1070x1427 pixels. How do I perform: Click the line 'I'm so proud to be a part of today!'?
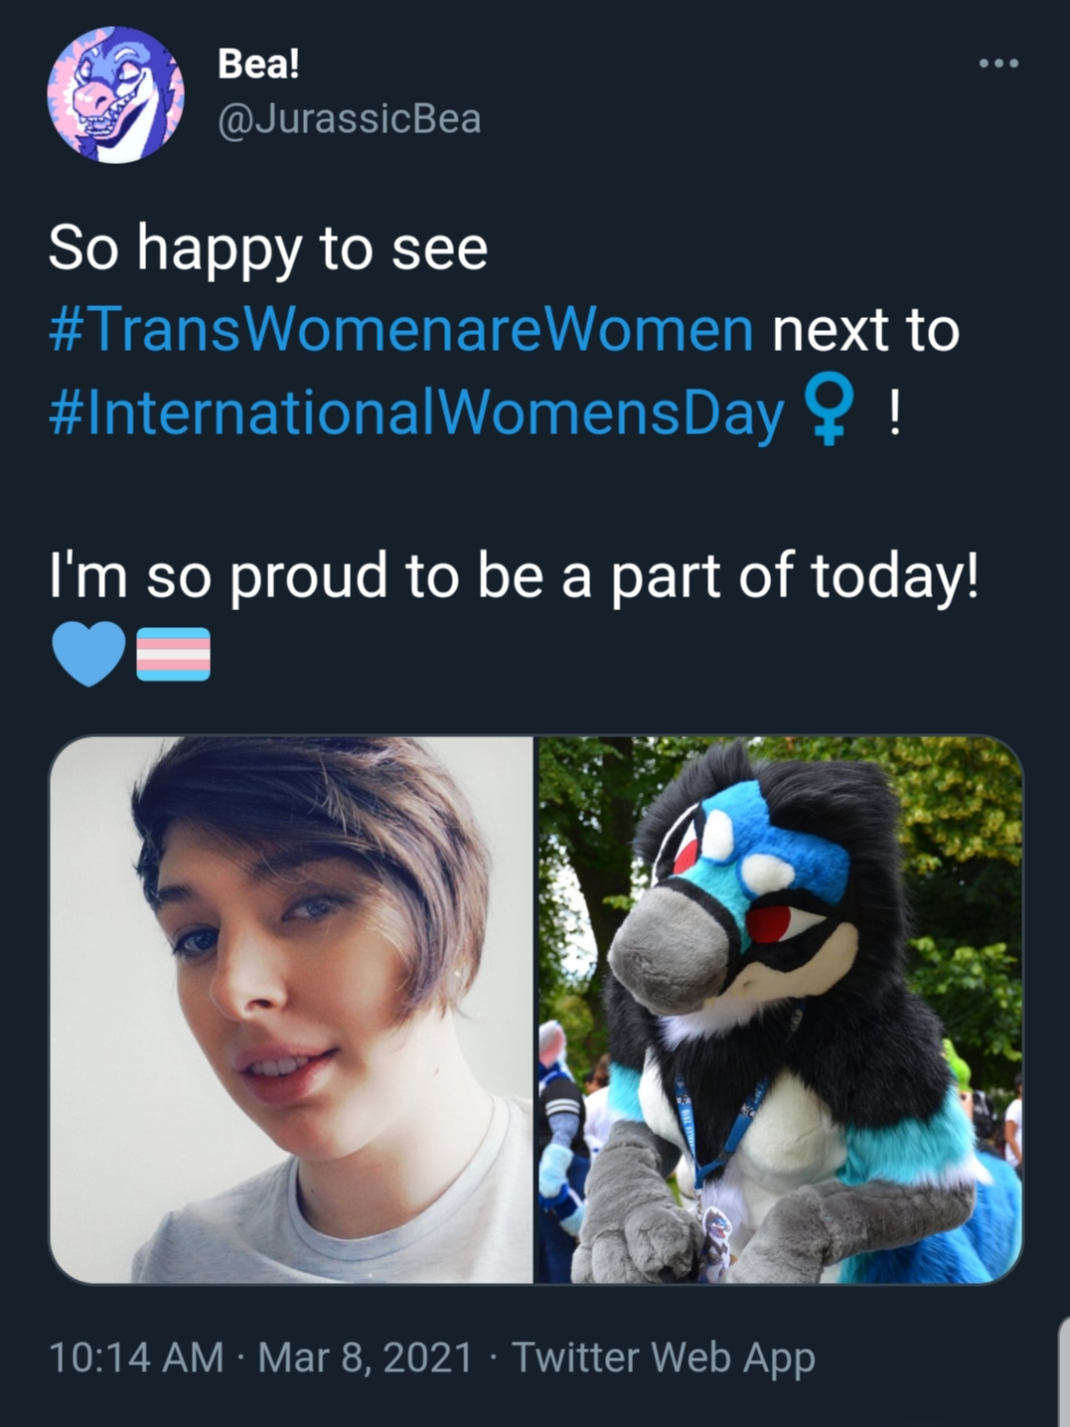tap(514, 575)
